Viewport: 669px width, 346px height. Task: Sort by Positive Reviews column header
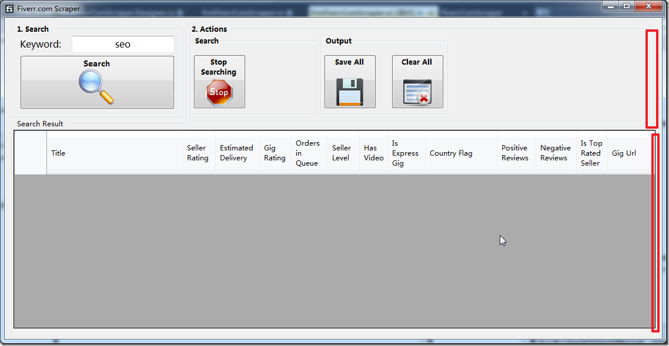pyautogui.click(x=516, y=153)
